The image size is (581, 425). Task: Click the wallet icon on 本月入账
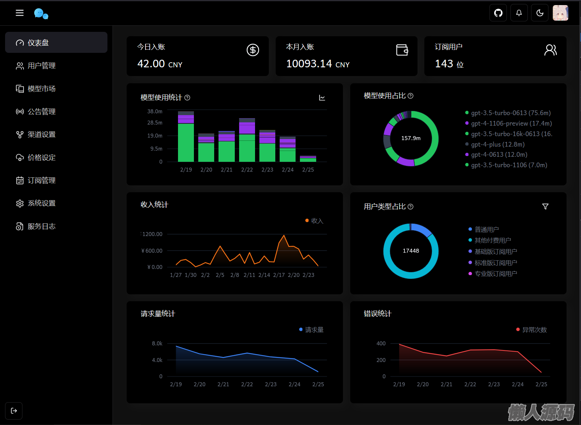point(402,50)
